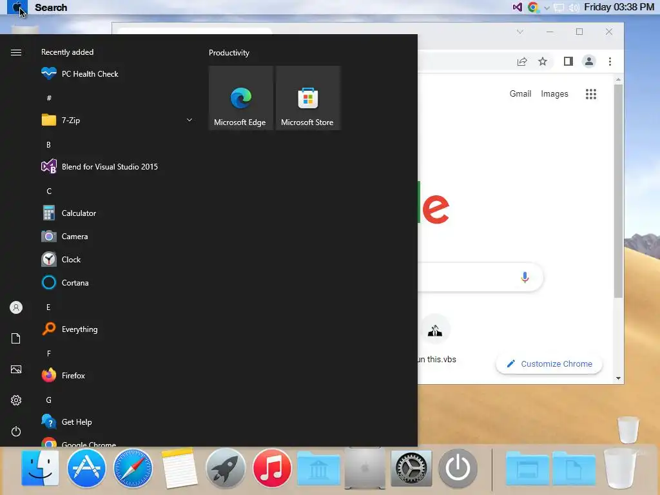Open the Trash bin in the dock

point(619,469)
